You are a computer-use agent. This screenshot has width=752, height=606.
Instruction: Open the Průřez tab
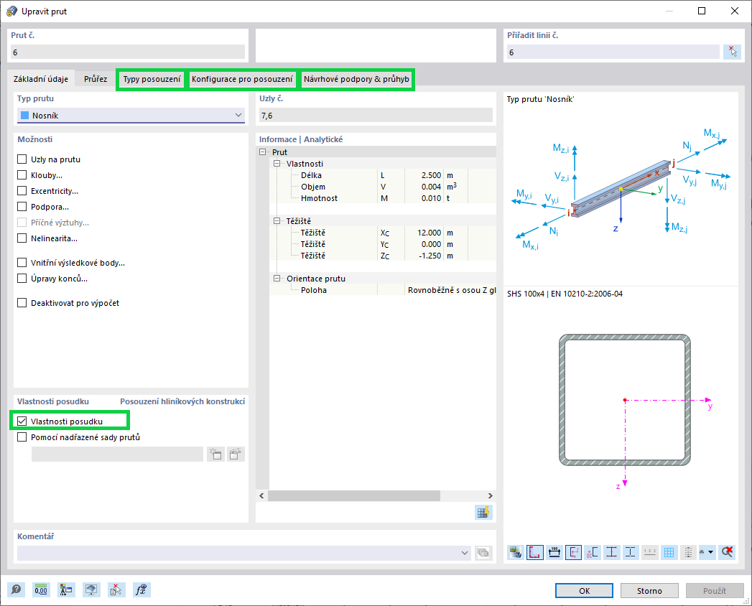[96, 79]
